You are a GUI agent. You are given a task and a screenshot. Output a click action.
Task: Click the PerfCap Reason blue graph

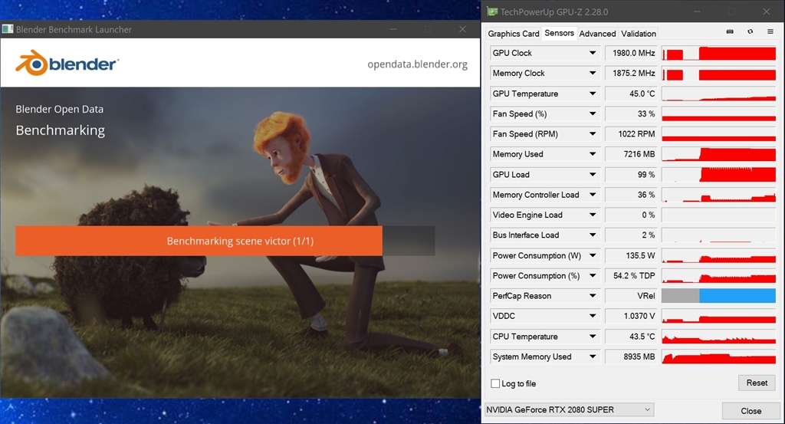(737, 296)
